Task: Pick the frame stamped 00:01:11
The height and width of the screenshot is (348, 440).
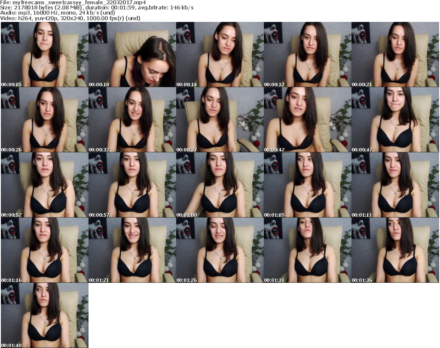Action: (x=395, y=185)
